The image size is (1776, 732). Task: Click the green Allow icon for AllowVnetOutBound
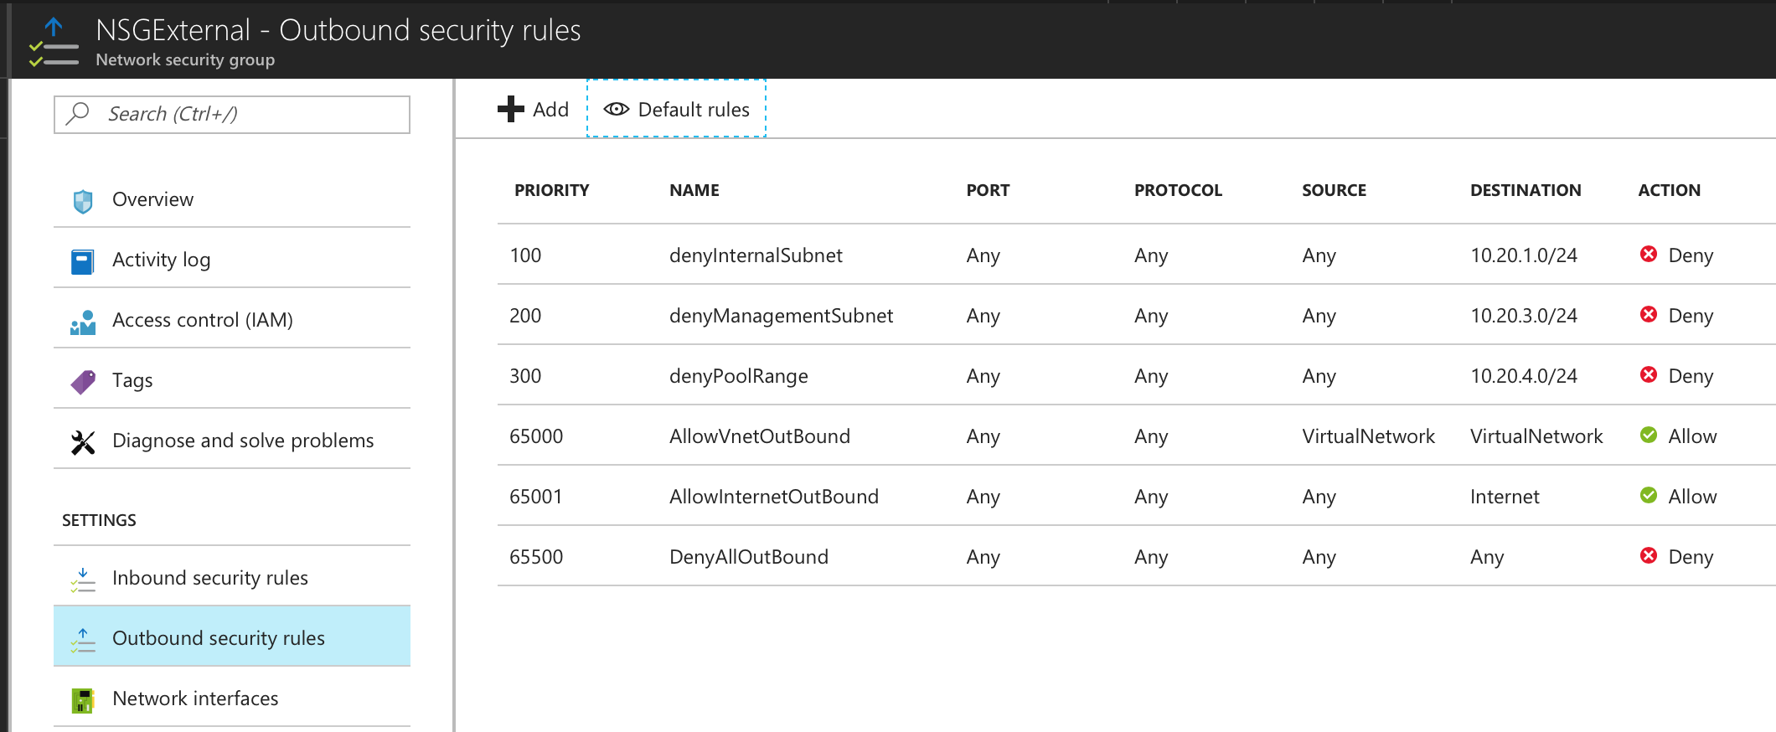coord(1648,435)
